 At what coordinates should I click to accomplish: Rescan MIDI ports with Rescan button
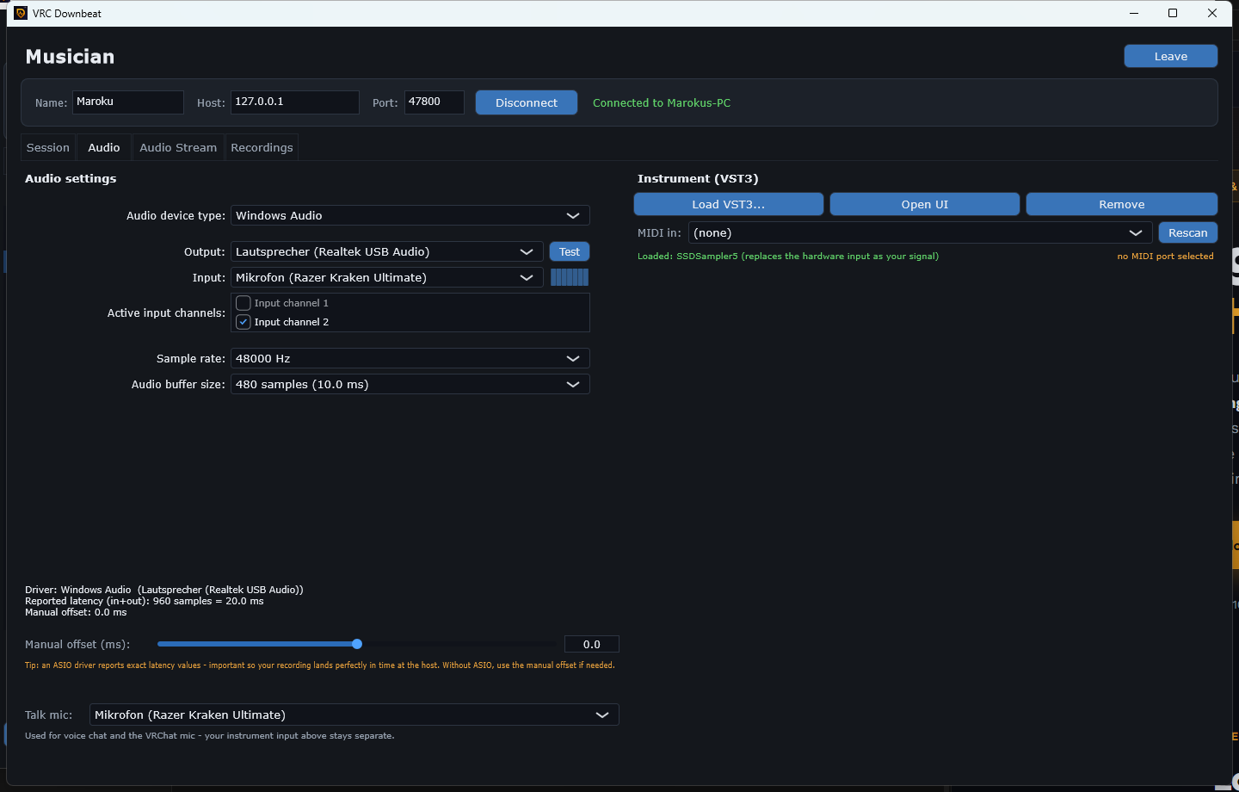click(x=1188, y=232)
